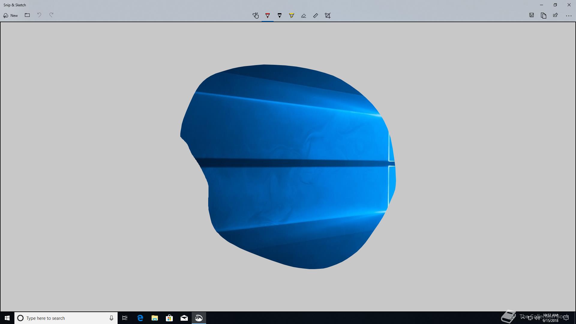Select the Eraser tool
The height and width of the screenshot is (324, 576).
pyautogui.click(x=304, y=16)
